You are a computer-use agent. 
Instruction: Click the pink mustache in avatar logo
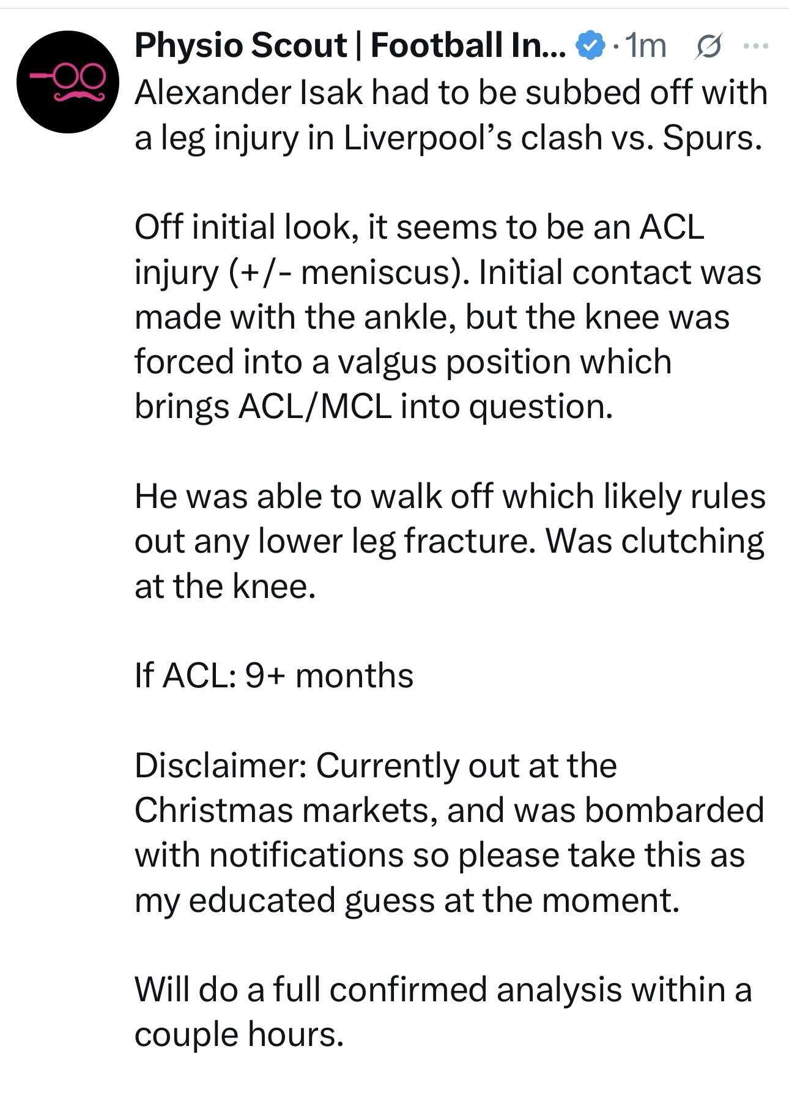[x=78, y=96]
